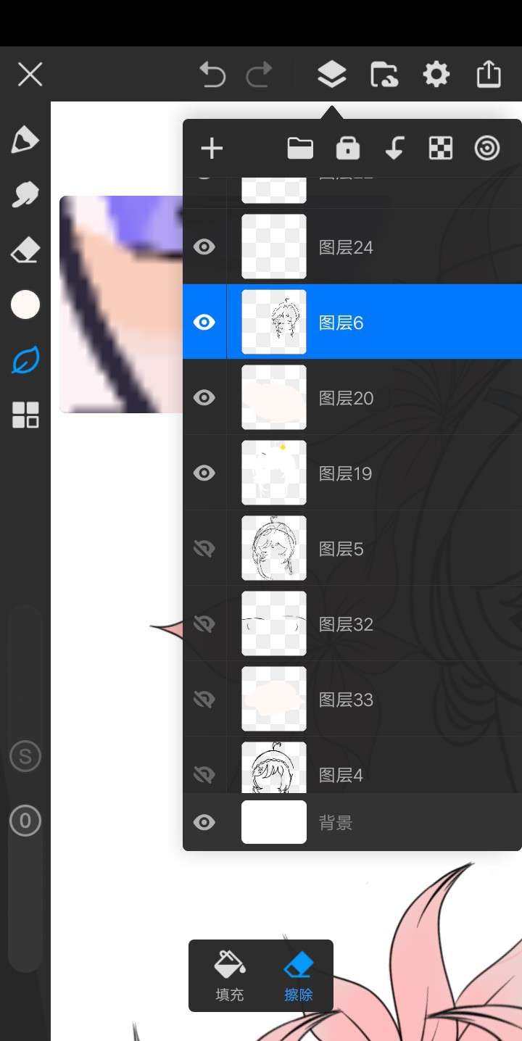Toggle the alpha lock checkerboard icon
This screenshot has height=1041, width=522.
point(440,149)
